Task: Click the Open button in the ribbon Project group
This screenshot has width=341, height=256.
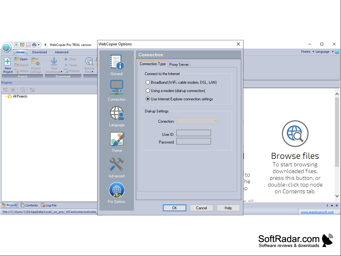Action: point(21,59)
